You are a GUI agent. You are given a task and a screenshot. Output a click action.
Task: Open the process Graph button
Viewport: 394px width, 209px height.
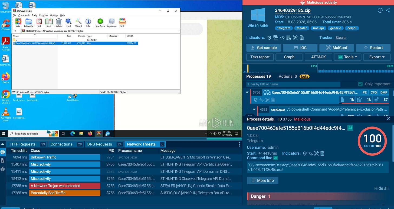[x=289, y=57]
